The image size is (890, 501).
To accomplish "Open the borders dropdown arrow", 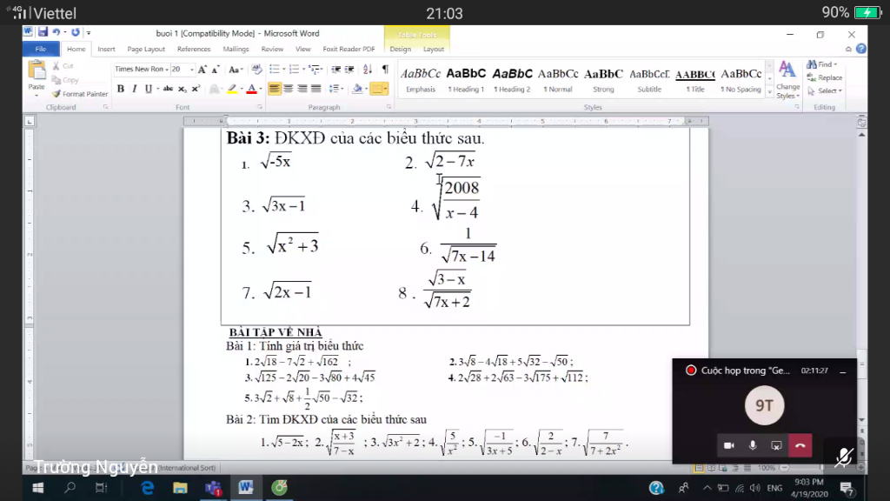I will (386, 89).
